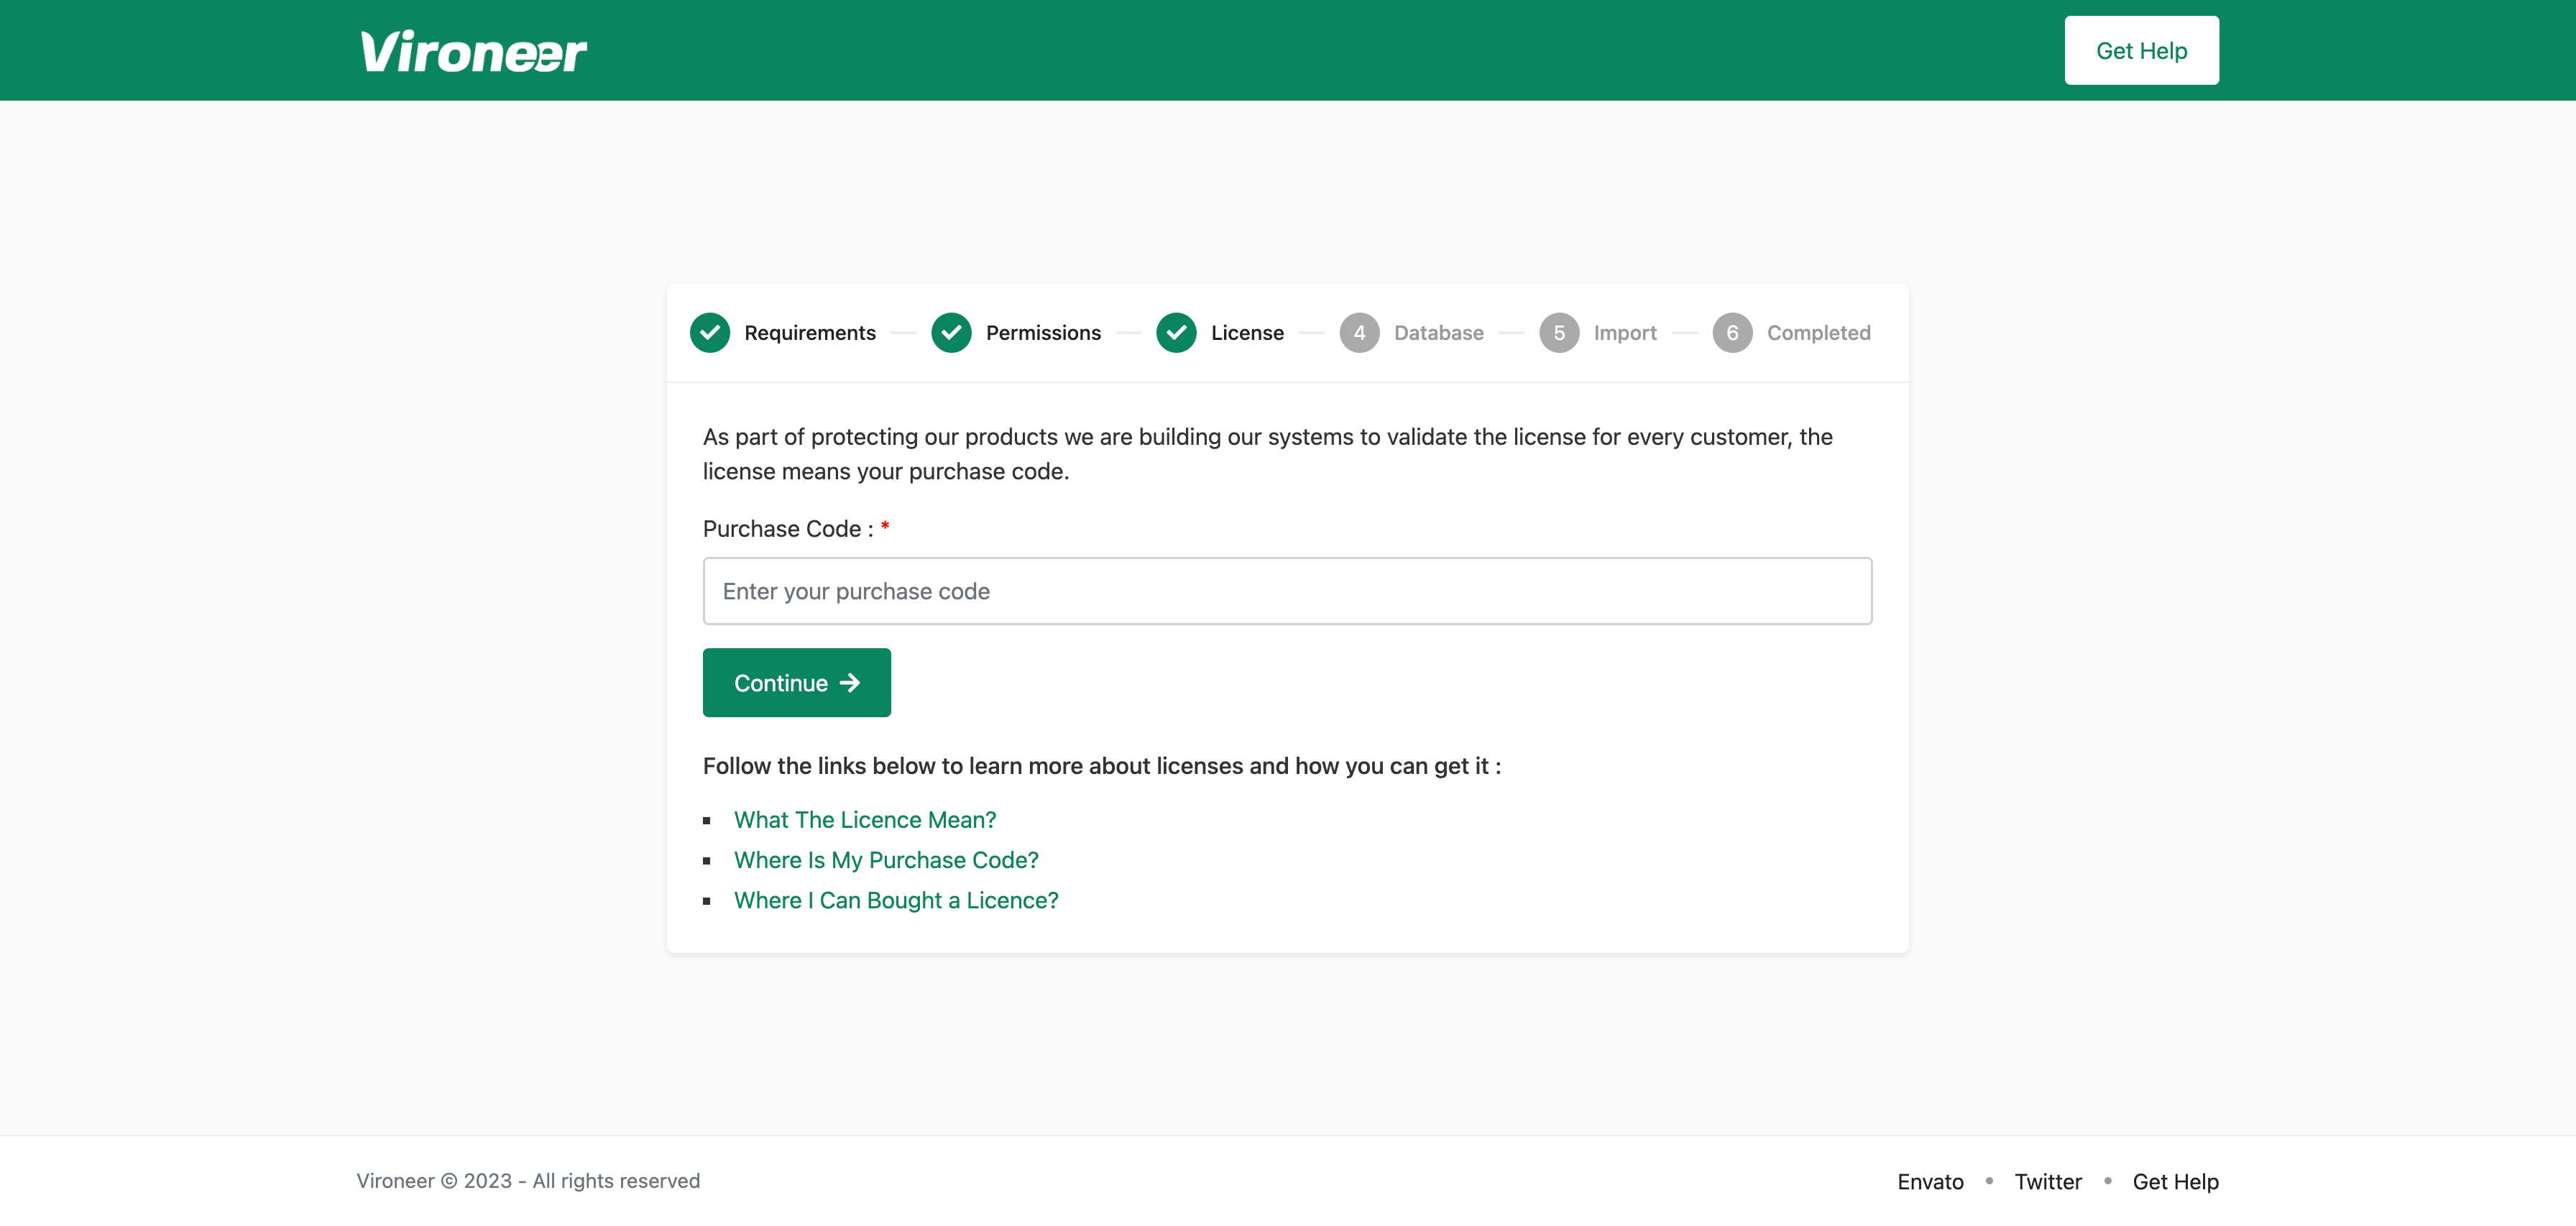The image size is (2576, 1226).
Task: Click the License step checkmark icon
Action: (x=1176, y=333)
